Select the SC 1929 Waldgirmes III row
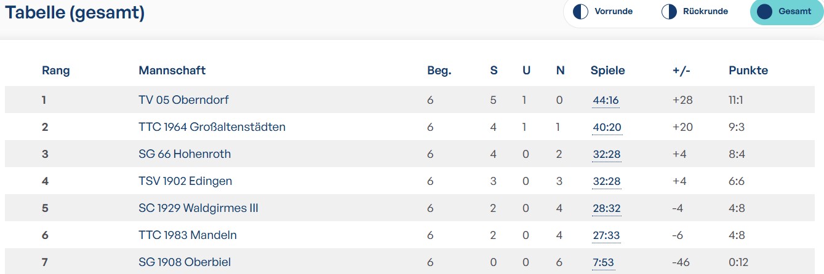Viewport: 824px width, 274px height. tap(198, 208)
